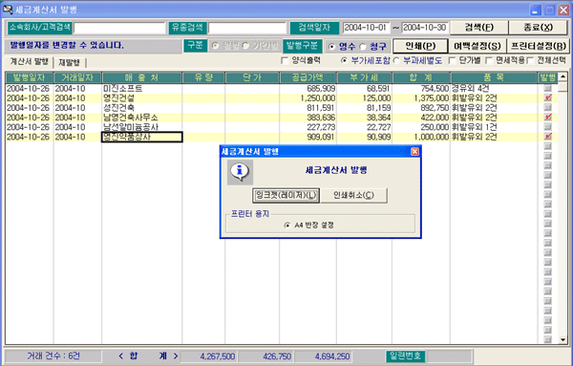Viewport: 573px width, 366px height.
Task: Switch to the 재발행 tab
Action: 70,62
